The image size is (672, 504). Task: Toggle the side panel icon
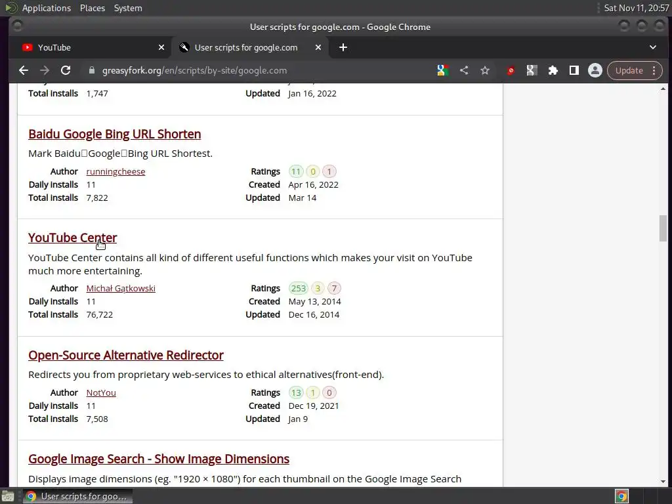pos(574,70)
